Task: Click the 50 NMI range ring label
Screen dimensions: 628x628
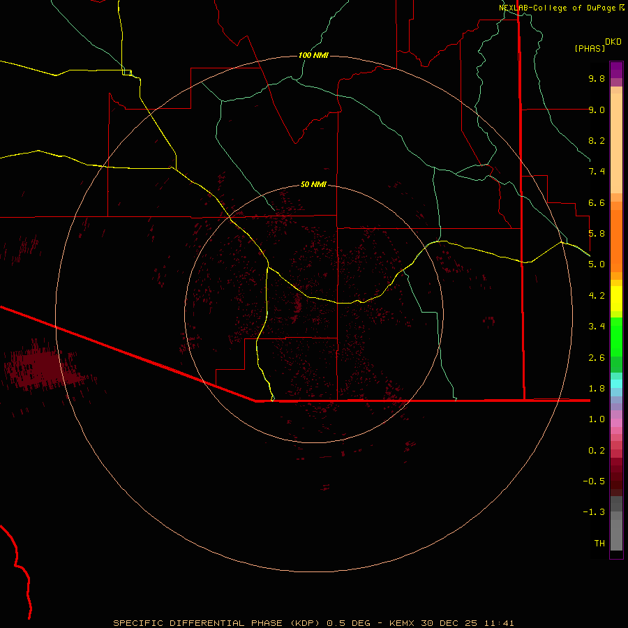Action: 313,184
